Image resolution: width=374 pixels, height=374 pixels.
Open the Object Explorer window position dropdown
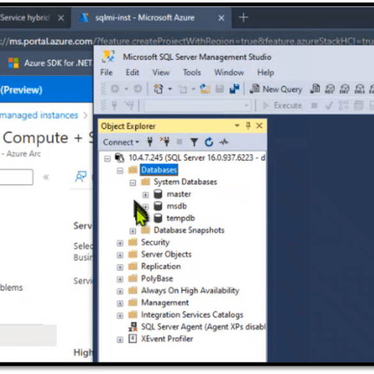point(237,125)
